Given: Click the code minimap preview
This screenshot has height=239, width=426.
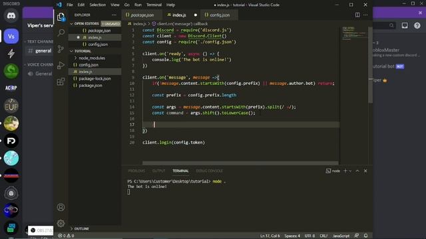Looking at the screenshot, I should [x=354, y=34].
